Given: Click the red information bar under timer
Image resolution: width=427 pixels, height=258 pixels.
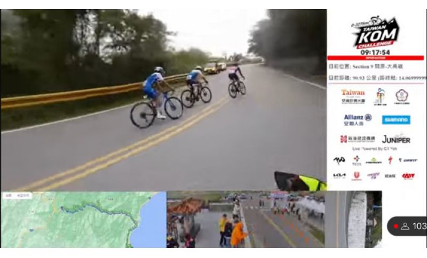Looking at the screenshot, I should (376, 58).
